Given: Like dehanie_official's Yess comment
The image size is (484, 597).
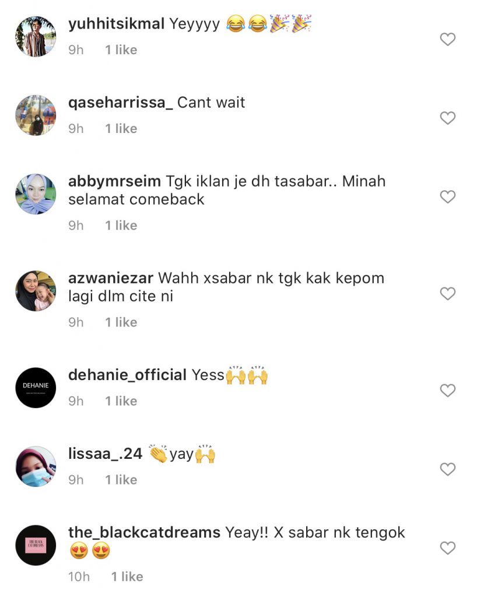Looking at the screenshot, I should coord(447,390).
